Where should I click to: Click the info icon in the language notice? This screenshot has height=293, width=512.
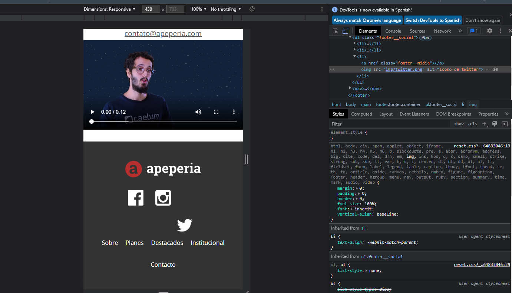335,10
